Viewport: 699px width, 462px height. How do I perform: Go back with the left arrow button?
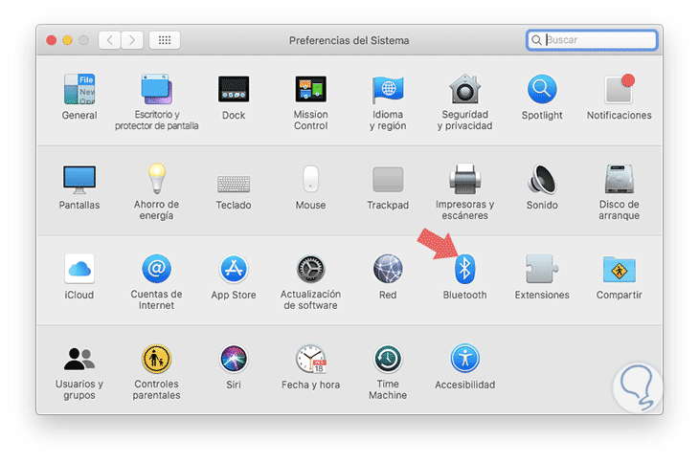point(110,40)
